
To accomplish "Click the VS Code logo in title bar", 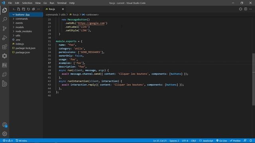I will click(x=4, y=3).
